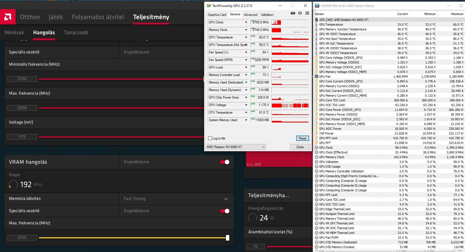
Task: Click VRAM max frequency field showing 2150
Action: click(x=22, y=238)
